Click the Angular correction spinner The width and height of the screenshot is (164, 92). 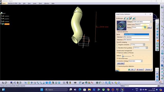pos(144,44)
